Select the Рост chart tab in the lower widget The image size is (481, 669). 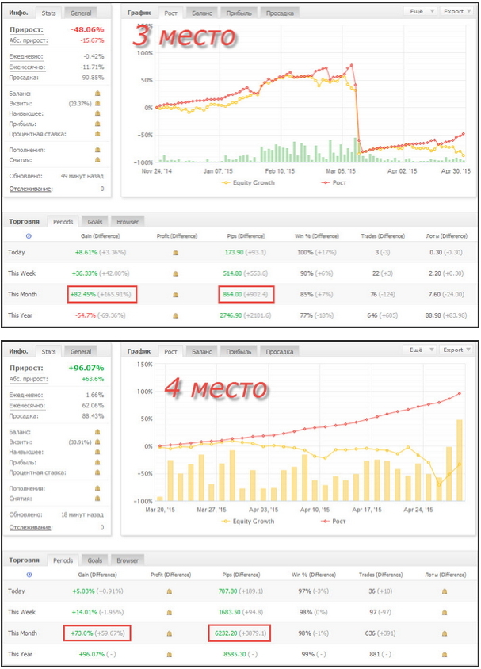pyautogui.click(x=170, y=352)
